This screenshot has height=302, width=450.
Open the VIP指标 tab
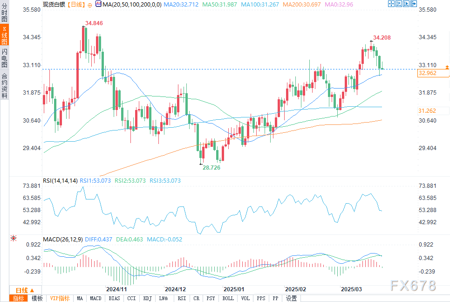[60, 298]
